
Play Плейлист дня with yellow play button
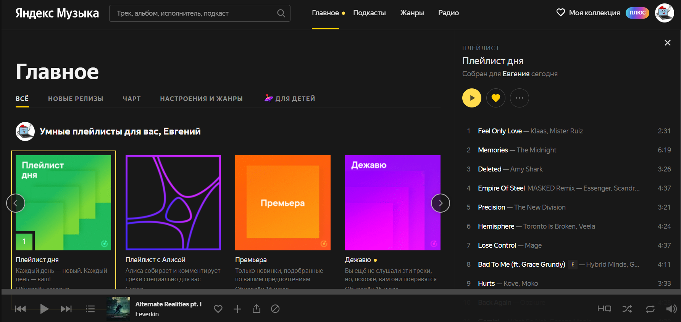point(472,98)
